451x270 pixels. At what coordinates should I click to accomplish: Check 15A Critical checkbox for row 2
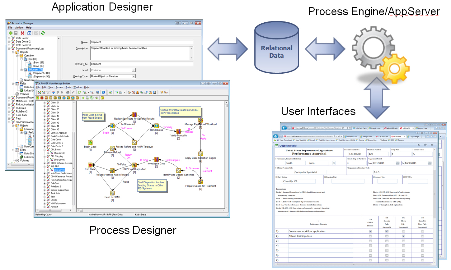370,236
